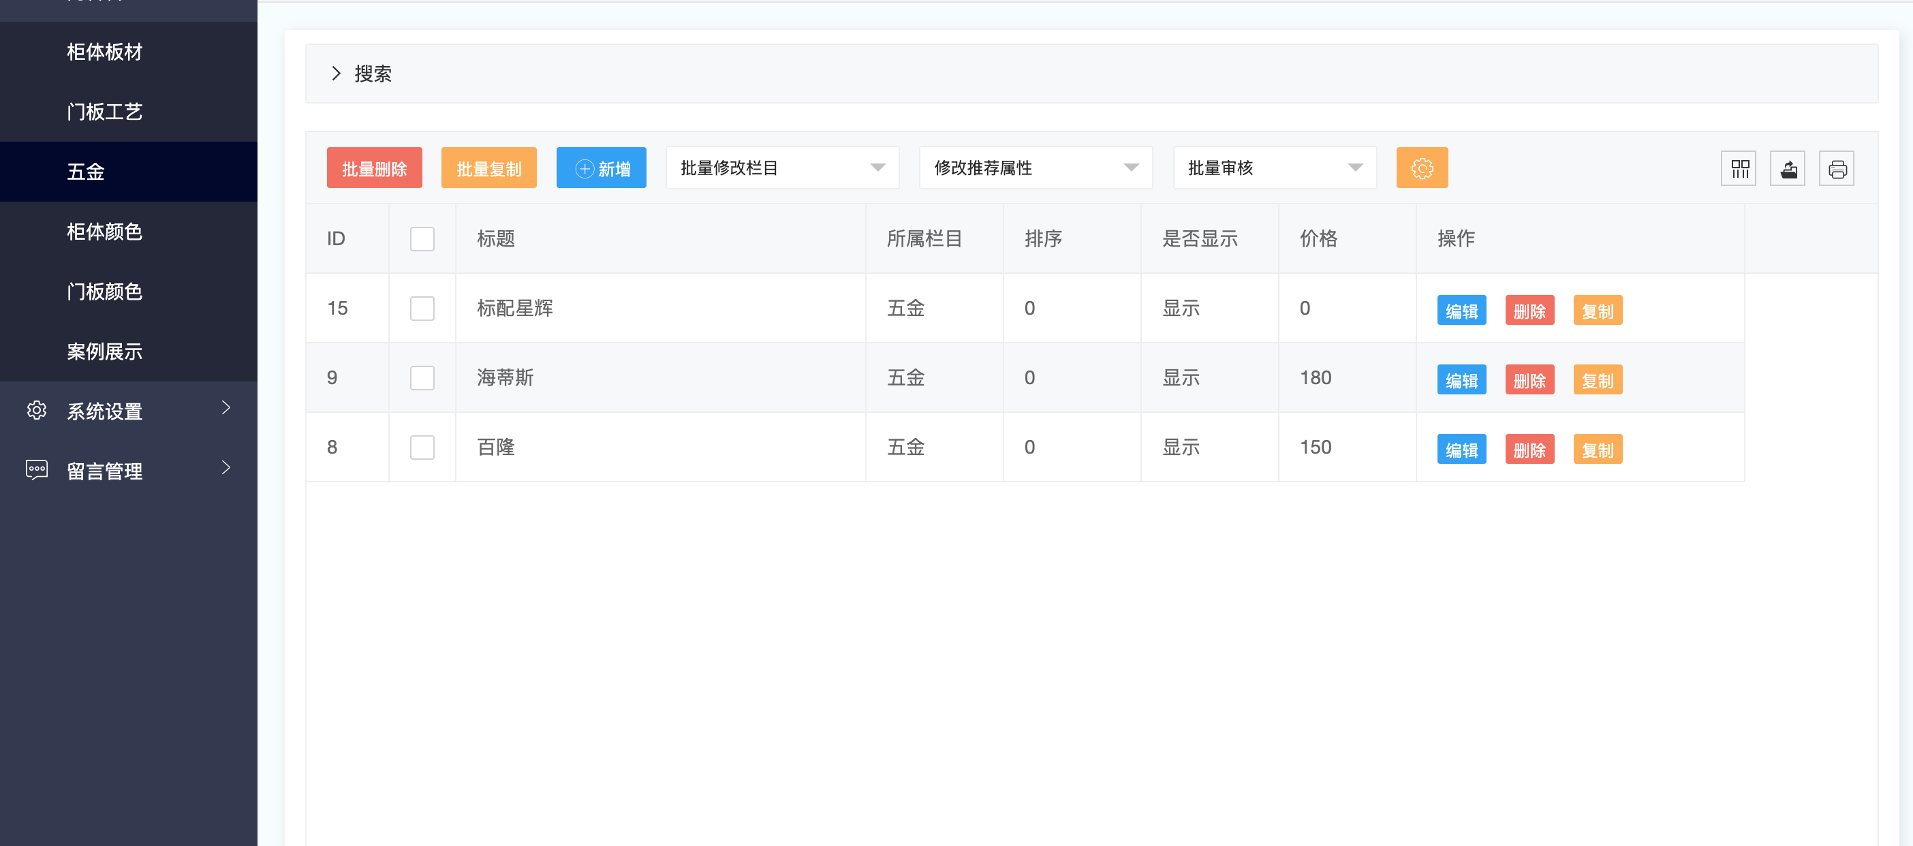
Task: Click the 批量复制 button
Action: pos(488,168)
